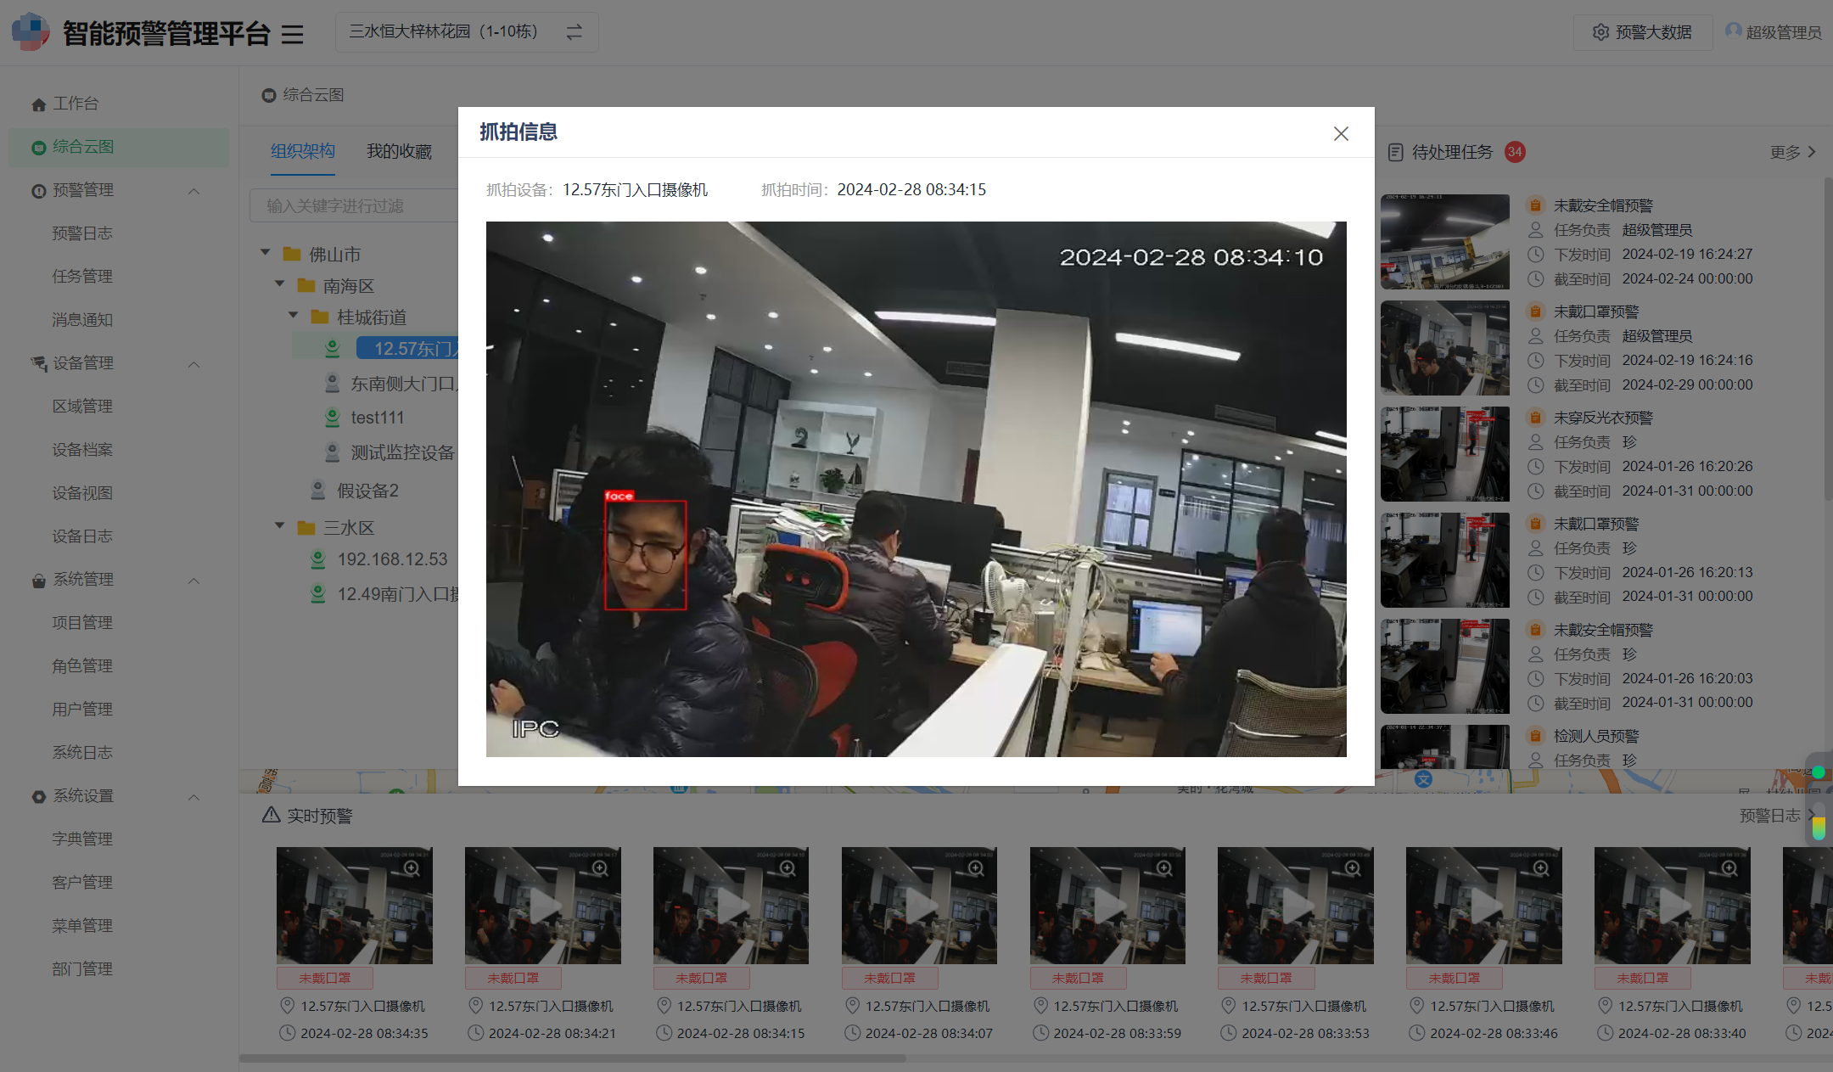
Task: Collapse the 桂城街道 tree node
Action: (x=294, y=316)
